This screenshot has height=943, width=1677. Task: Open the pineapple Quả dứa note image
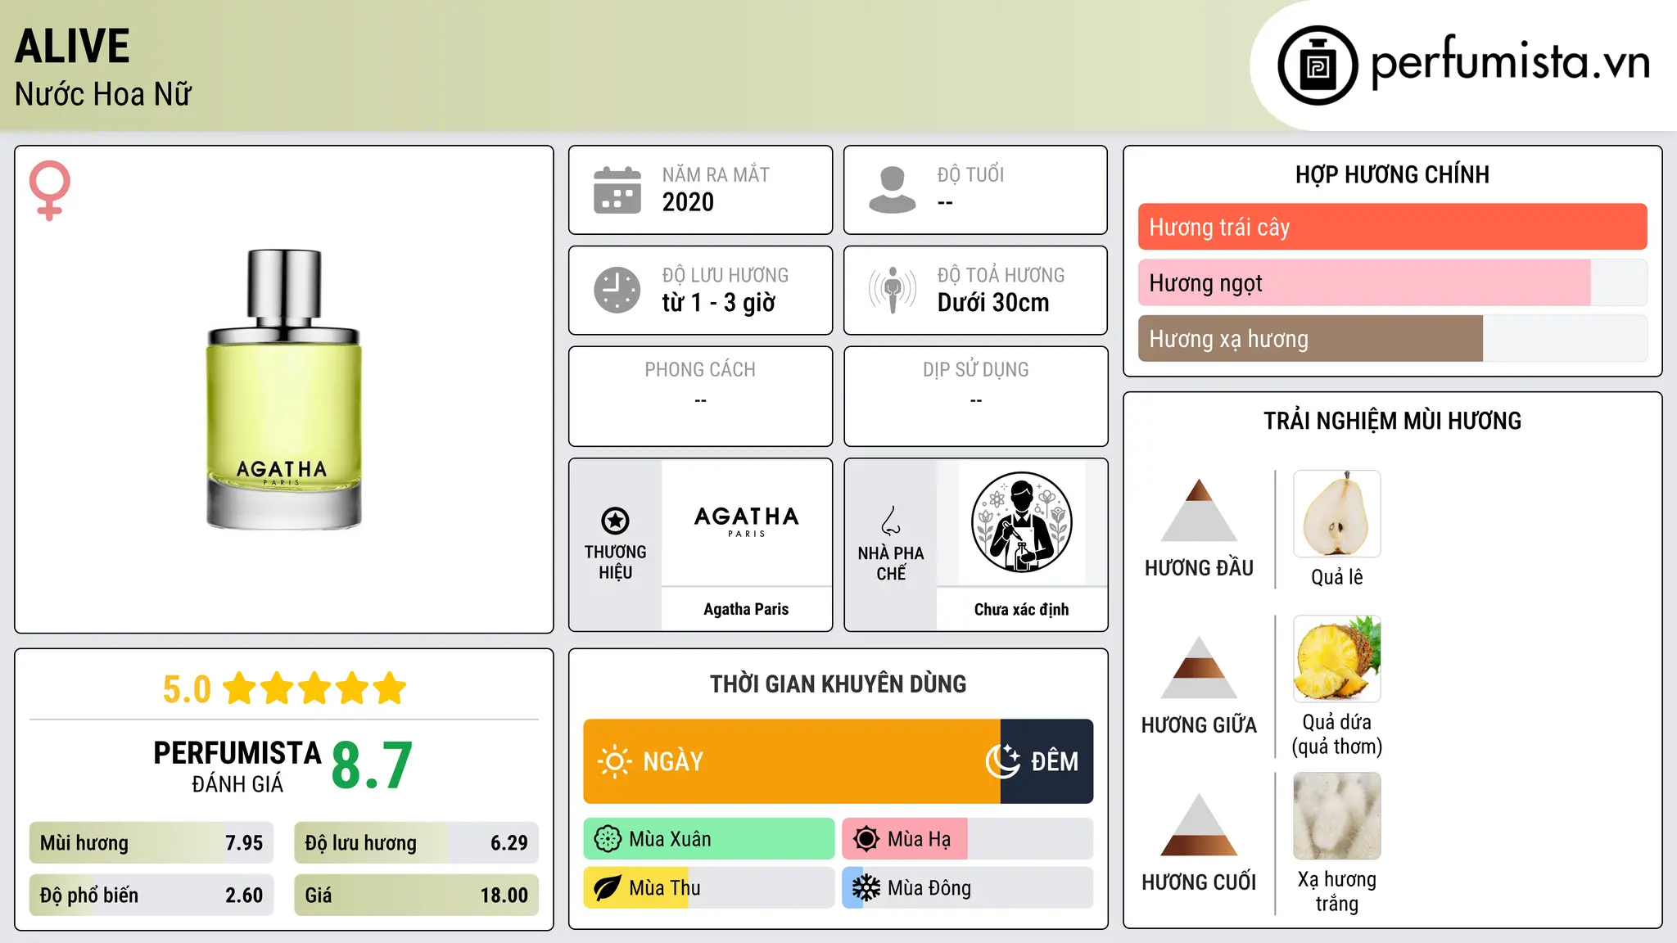click(1336, 659)
